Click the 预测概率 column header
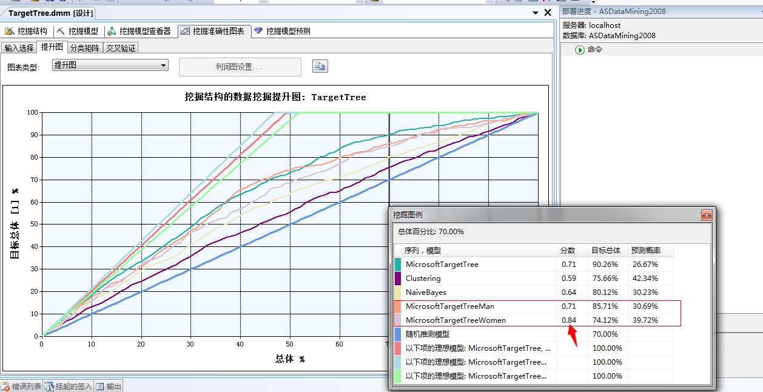Viewport: 763px width, 392px height. [x=651, y=251]
